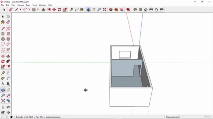
Task: Switch to Iso view
Action: (x=135, y=10)
